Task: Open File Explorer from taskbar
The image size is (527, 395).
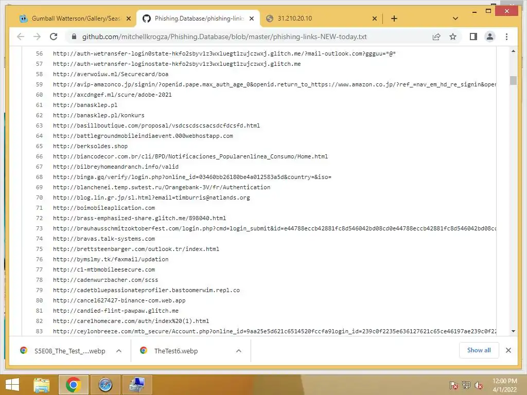Action: point(42,385)
